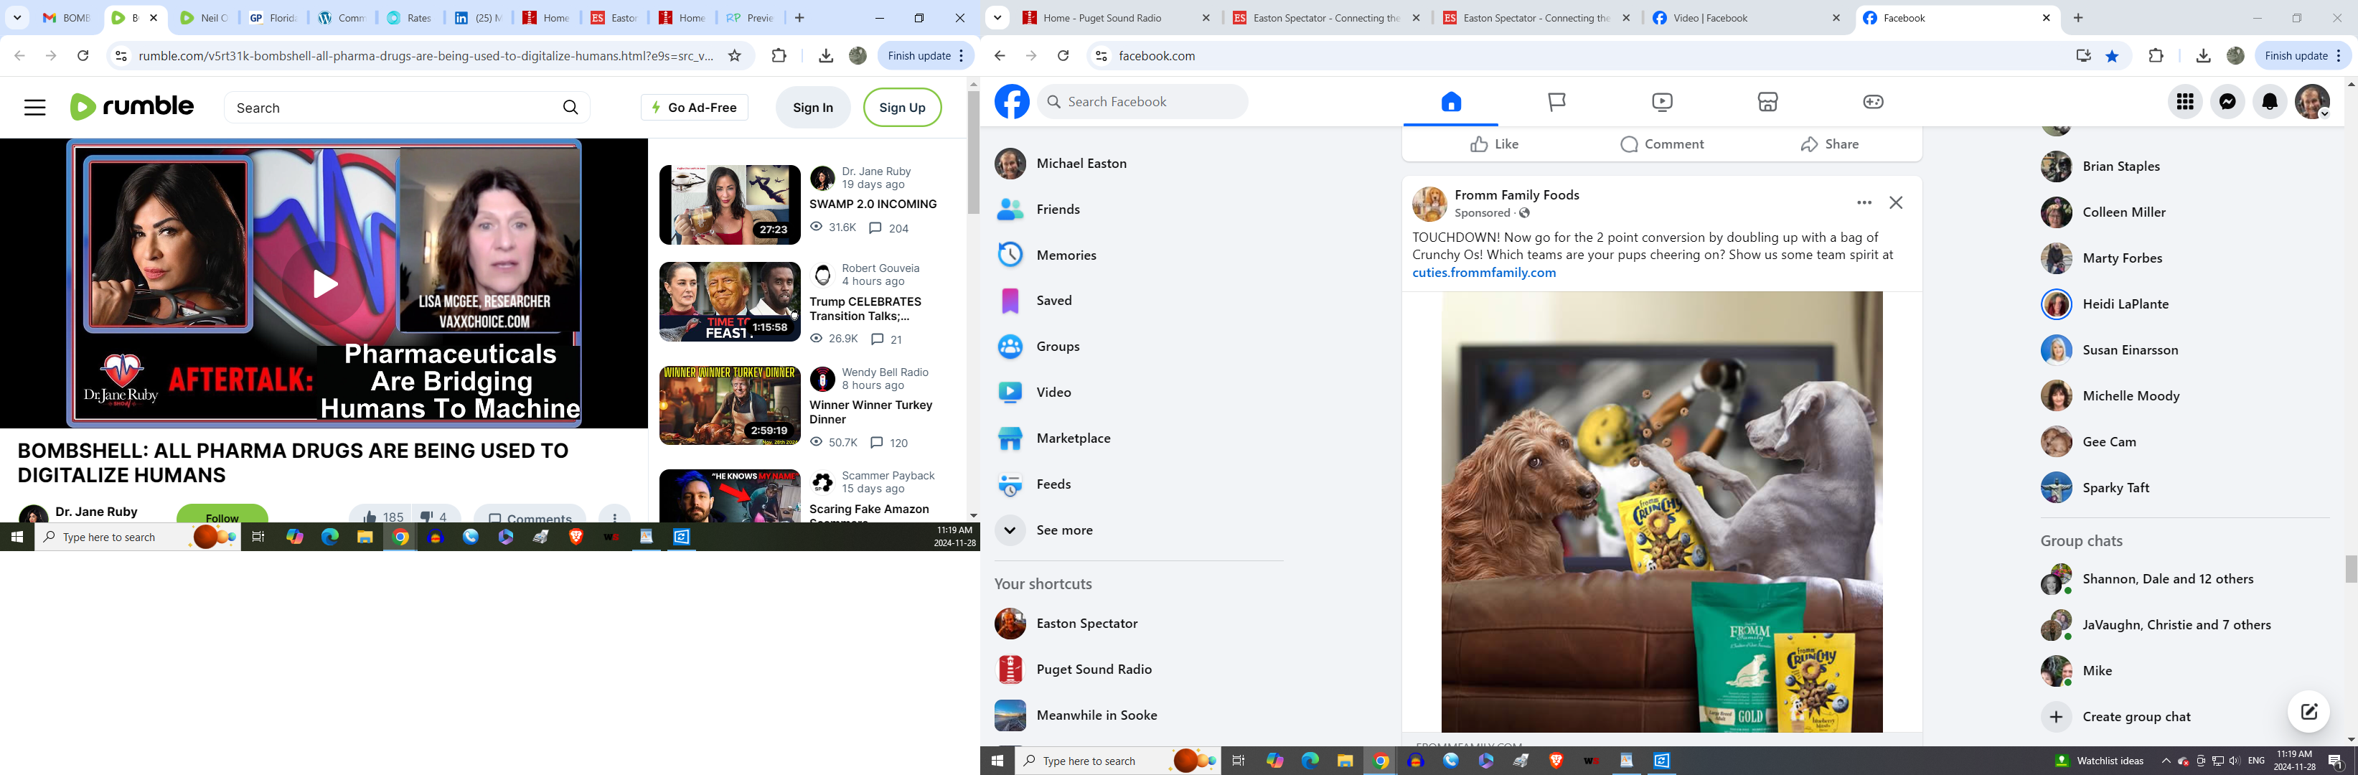This screenshot has width=2358, height=775.
Task: Follow Dr. Jane Ruby channel
Action: tap(222, 516)
